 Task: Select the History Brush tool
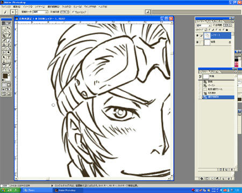tap(9, 44)
